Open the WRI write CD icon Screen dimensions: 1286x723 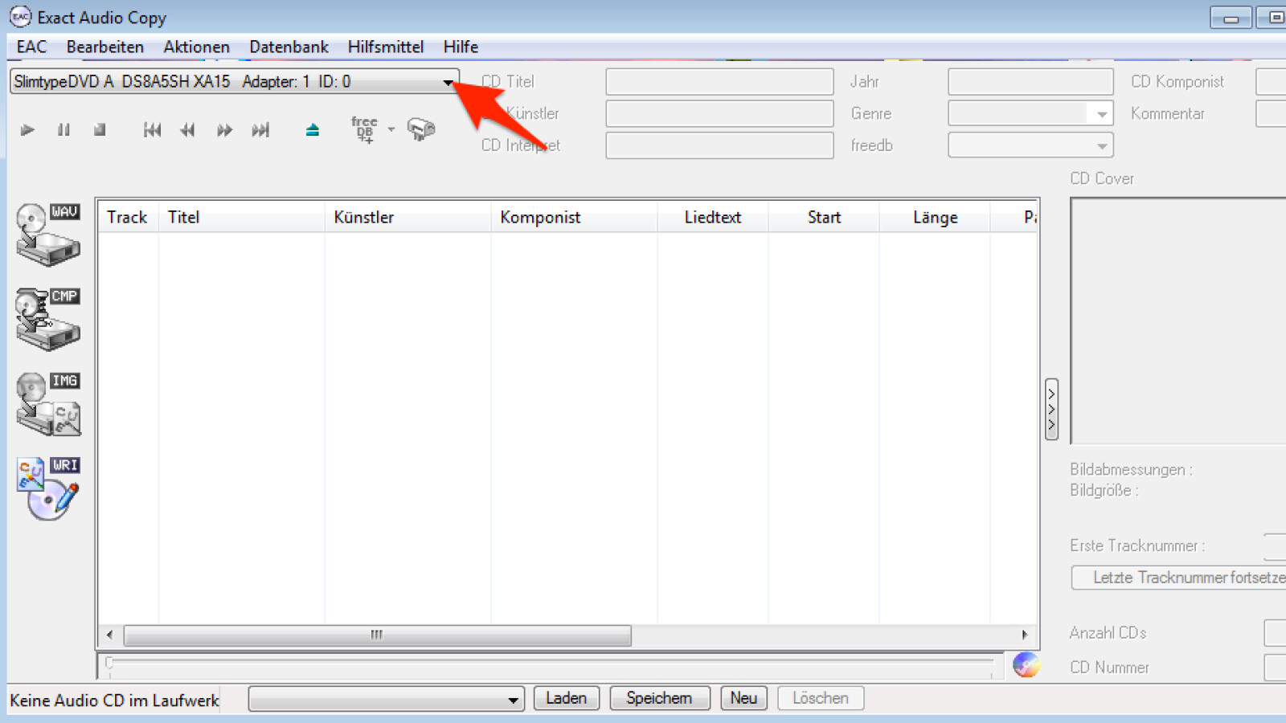pyautogui.click(x=47, y=488)
